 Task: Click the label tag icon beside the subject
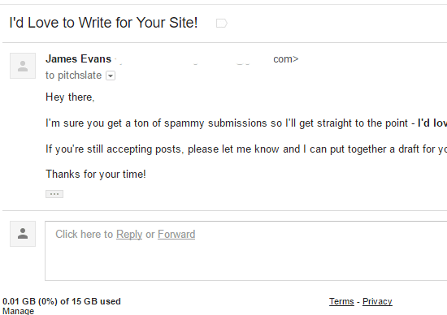tap(222, 23)
